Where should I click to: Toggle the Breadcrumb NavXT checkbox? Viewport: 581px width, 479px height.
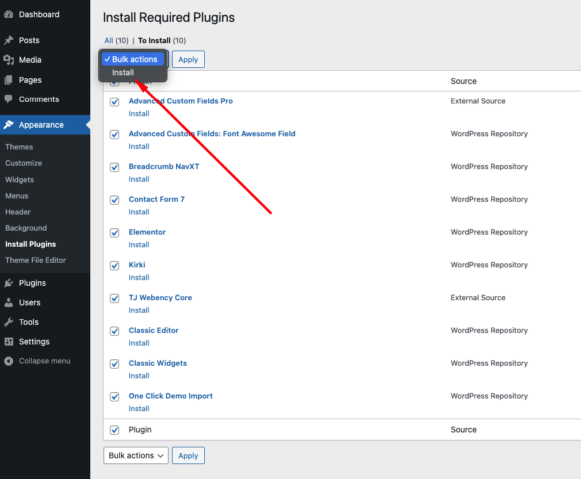pos(114,167)
